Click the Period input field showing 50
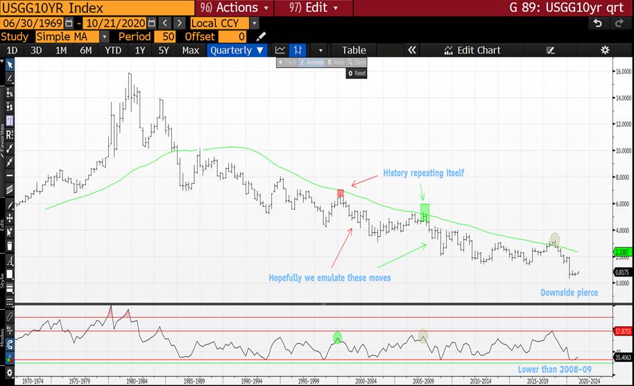The image size is (634, 386). [x=167, y=36]
